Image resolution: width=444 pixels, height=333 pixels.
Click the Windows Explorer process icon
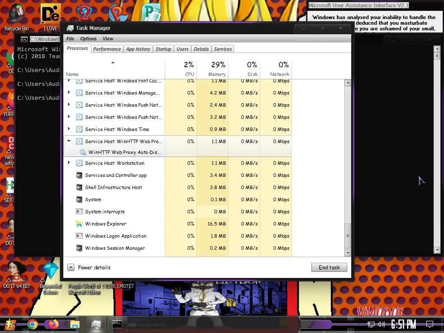pos(79,224)
